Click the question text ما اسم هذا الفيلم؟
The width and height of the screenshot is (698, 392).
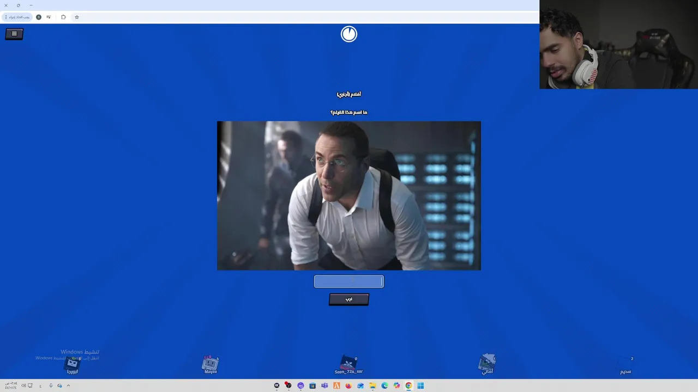pos(349,112)
